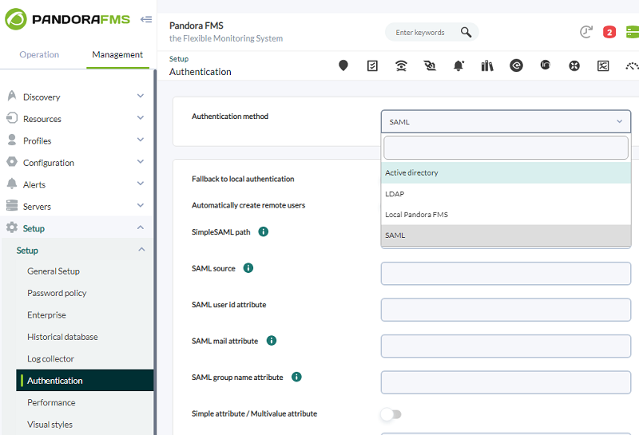
Task: Expand the Configuration menu chevron
Action: (141, 161)
